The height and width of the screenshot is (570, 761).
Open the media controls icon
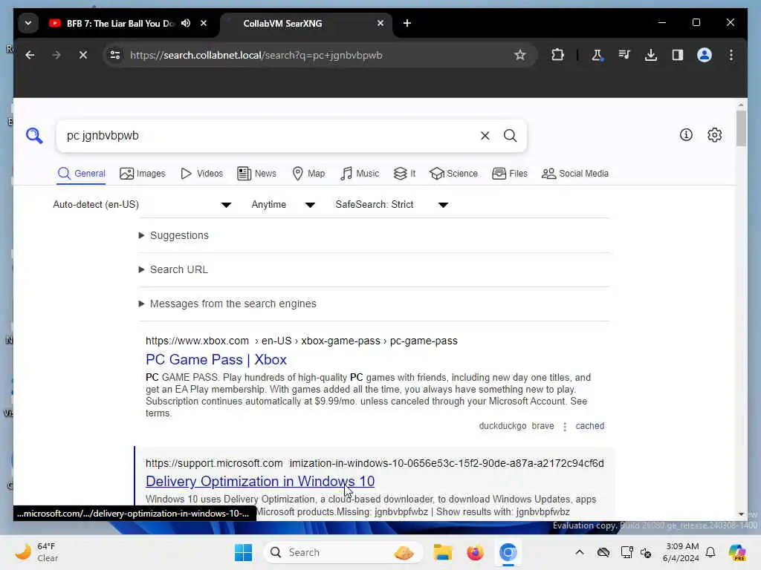[x=624, y=55]
